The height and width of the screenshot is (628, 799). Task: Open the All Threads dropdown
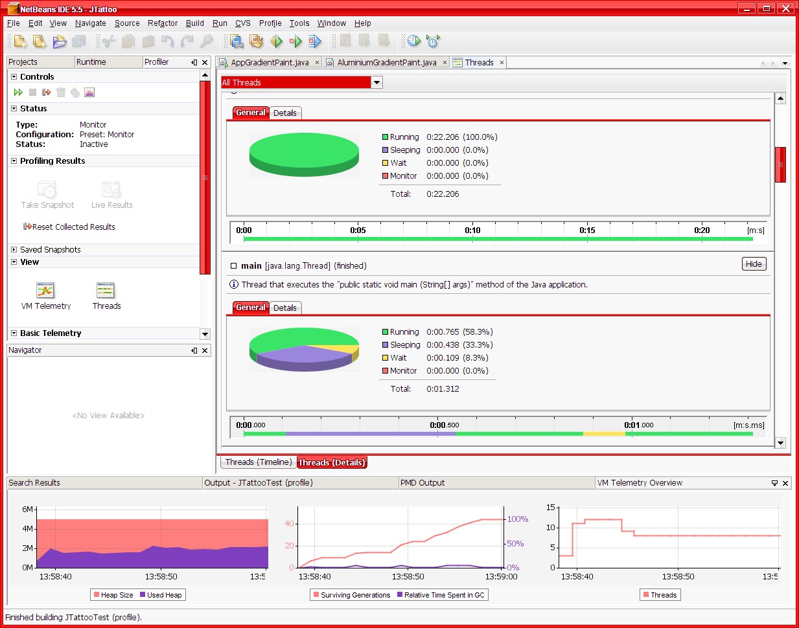pyautogui.click(x=377, y=82)
